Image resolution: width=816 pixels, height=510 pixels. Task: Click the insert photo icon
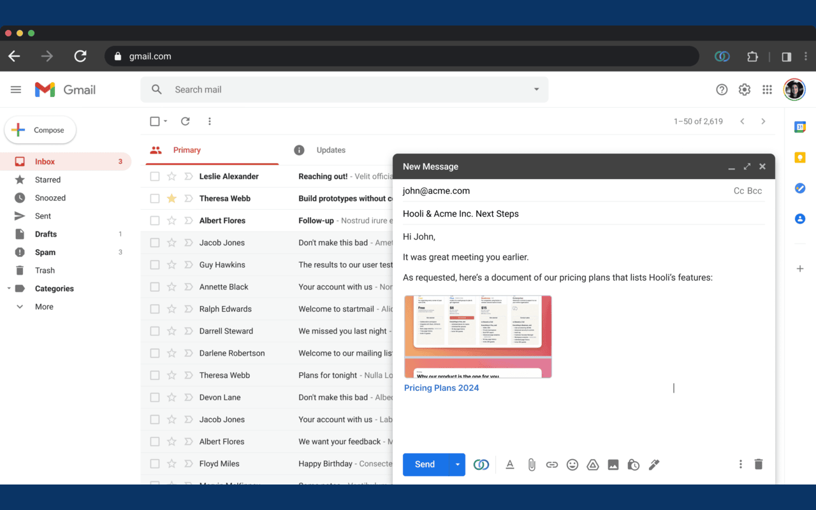(613, 465)
